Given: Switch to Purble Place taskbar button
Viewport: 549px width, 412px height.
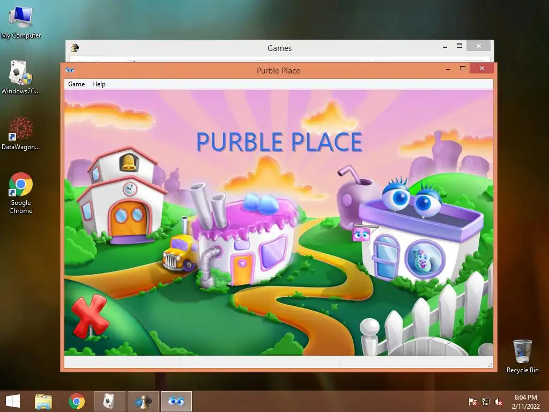Looking at the screenshot, I should point(176,401).
